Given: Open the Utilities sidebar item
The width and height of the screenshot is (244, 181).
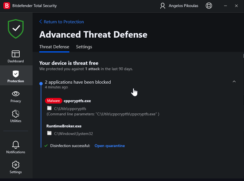Looking at the screenshot, I should coord(16,116).
